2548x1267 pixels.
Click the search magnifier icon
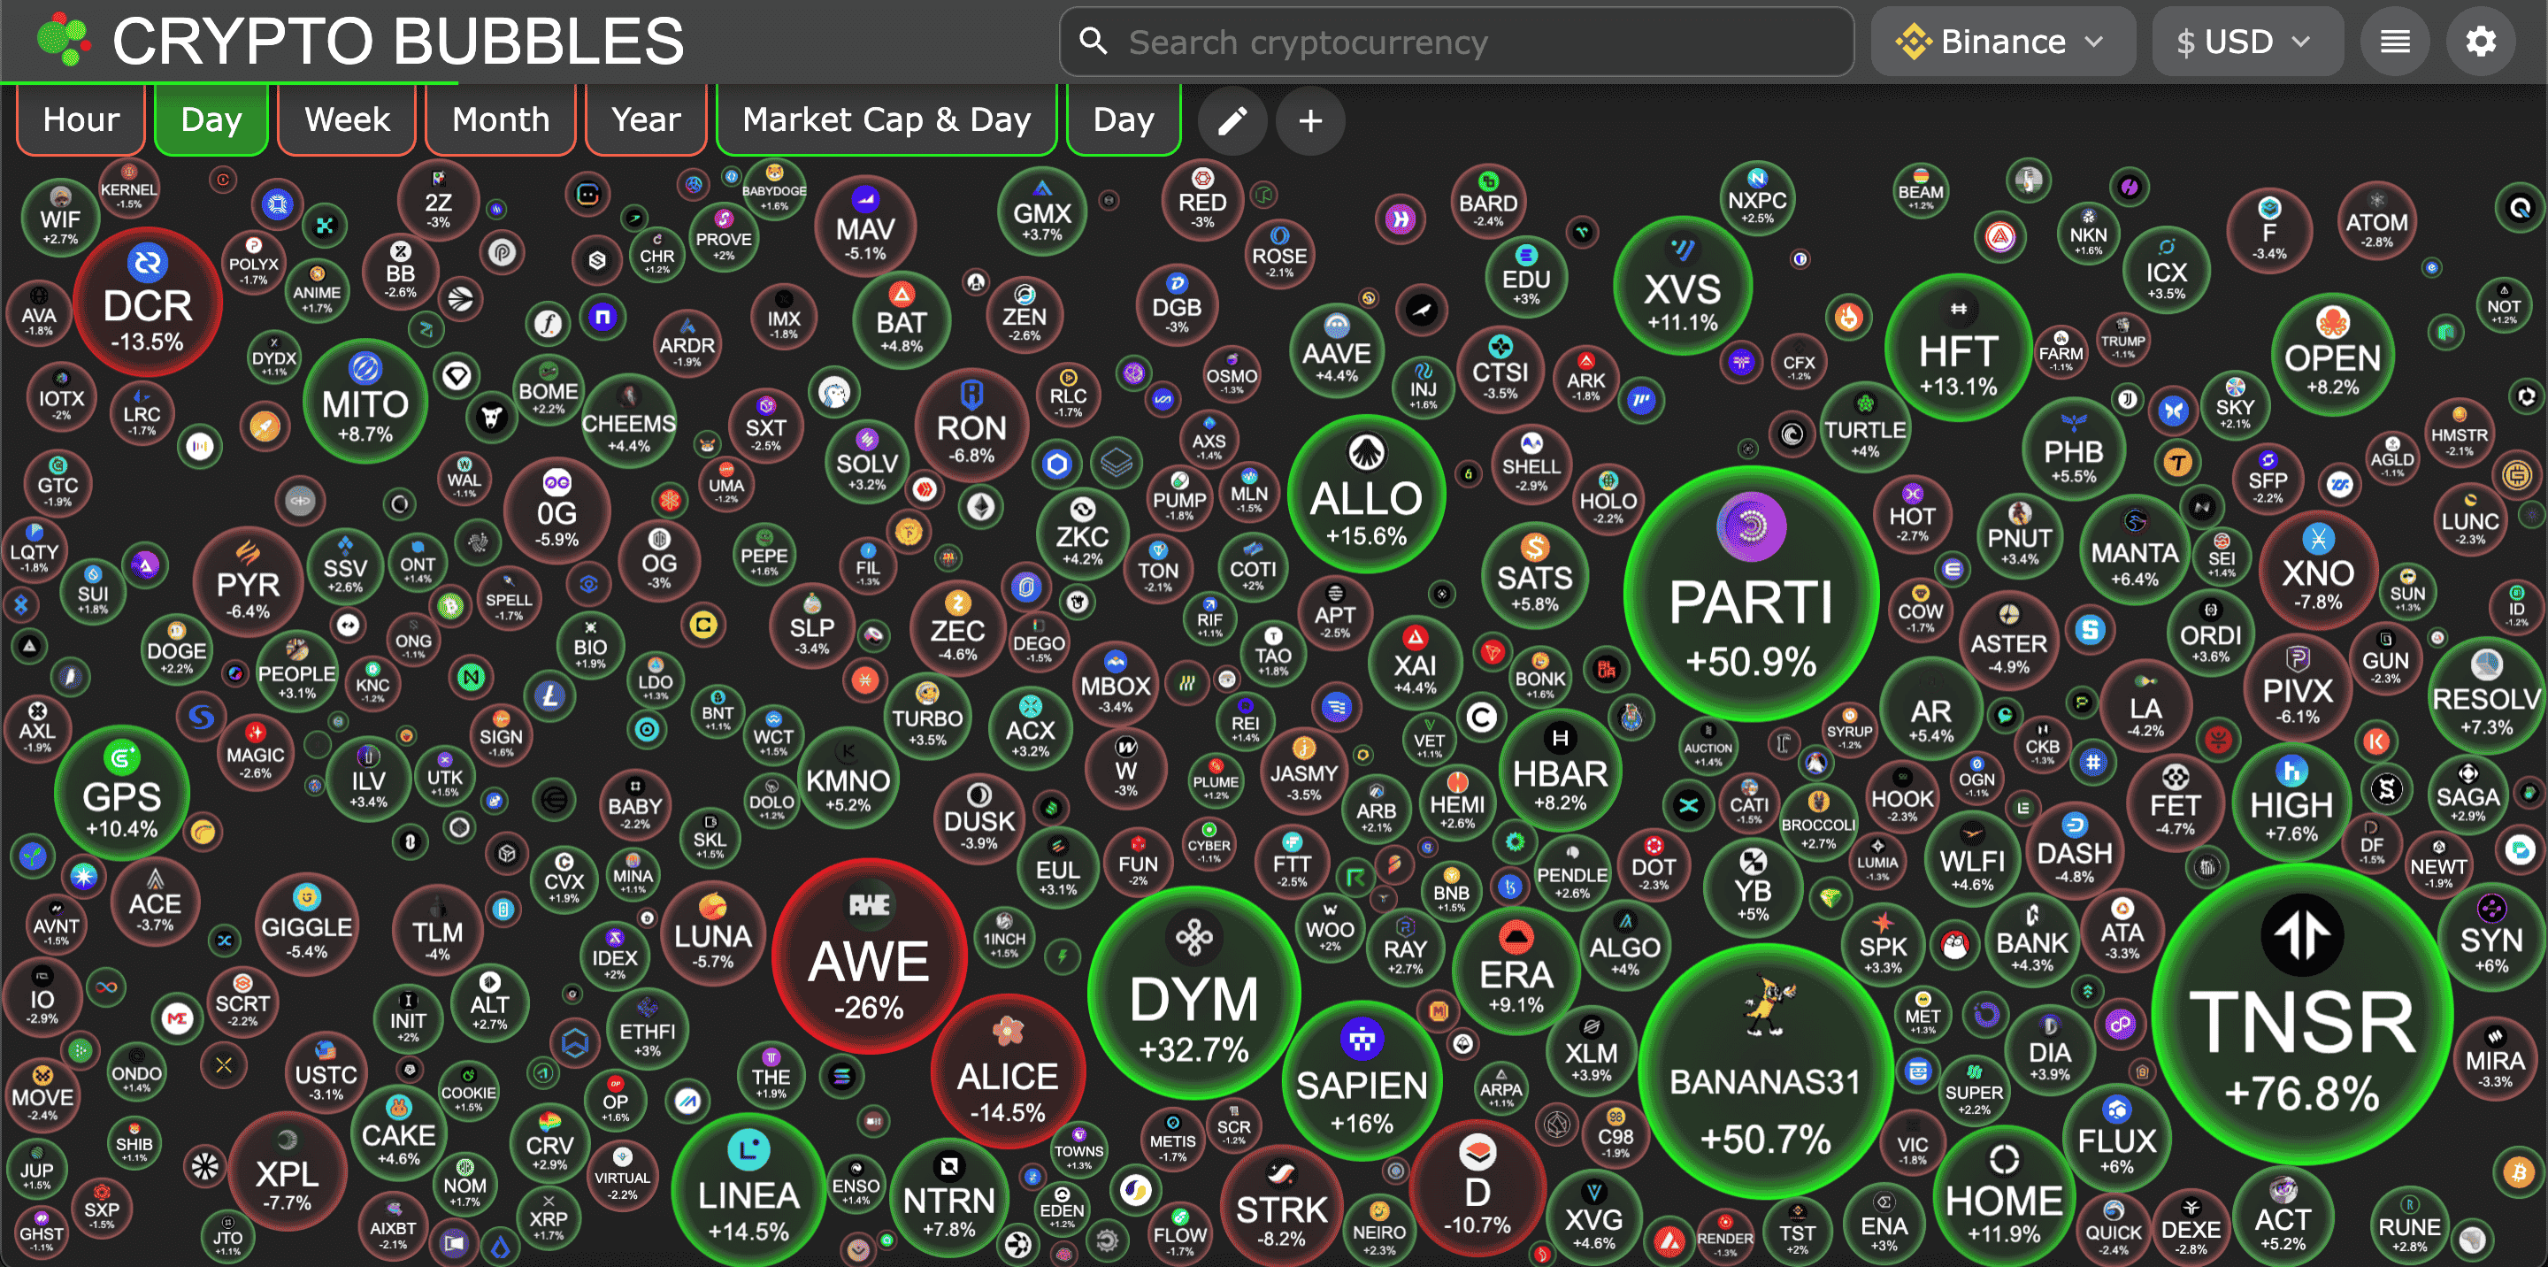click(x=1092, y=42)
